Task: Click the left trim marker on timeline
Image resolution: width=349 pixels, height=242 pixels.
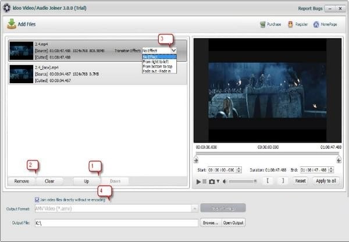Action: tap(196, 159)
